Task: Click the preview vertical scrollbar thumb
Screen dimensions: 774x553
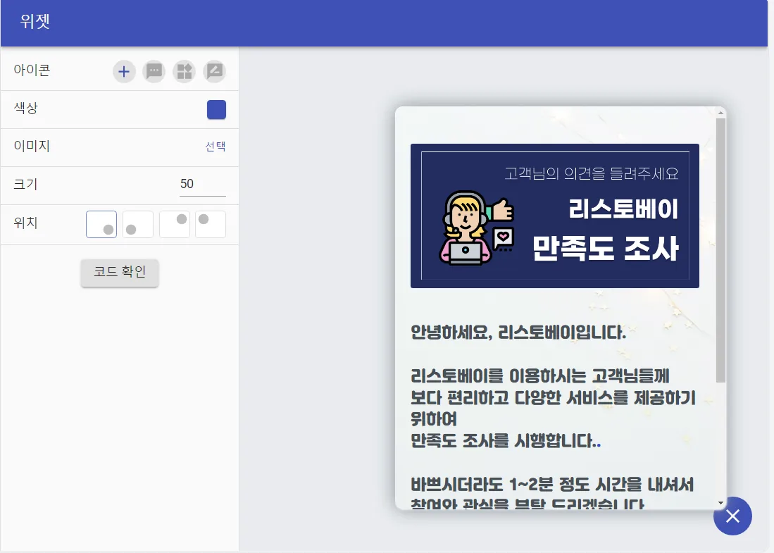Action: pos(720,250)
